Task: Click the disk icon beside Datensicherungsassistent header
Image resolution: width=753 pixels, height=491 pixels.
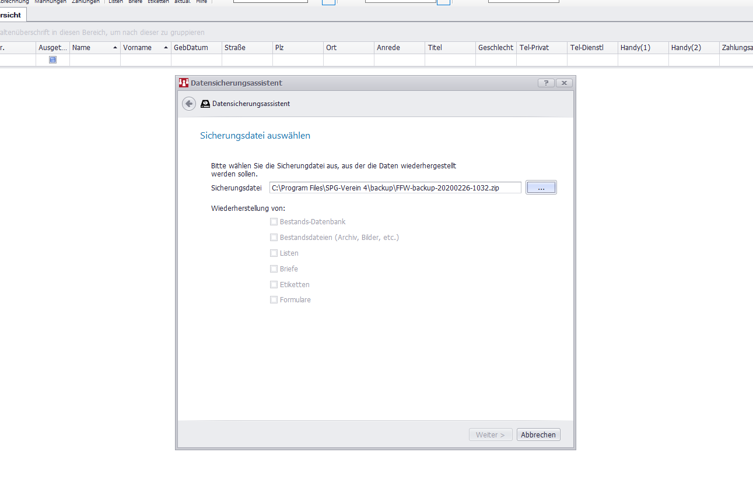Action: pyautogui.click(x=205, y=104)
